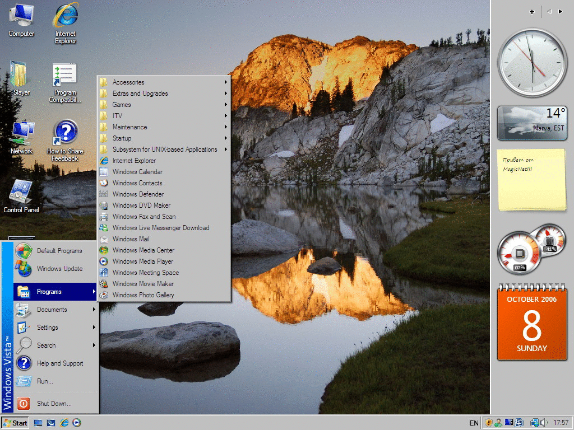
Task: Click Show Desktop in the Quick Launch bar
Action: pos(38,423)
